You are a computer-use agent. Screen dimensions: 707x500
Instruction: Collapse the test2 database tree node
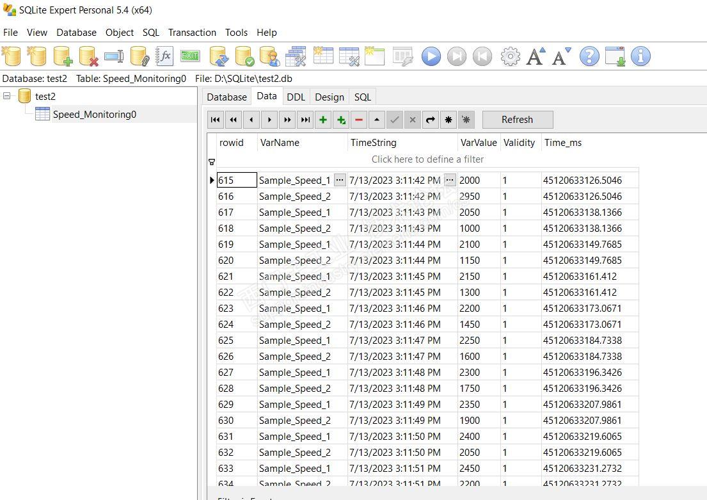[7, 95]
